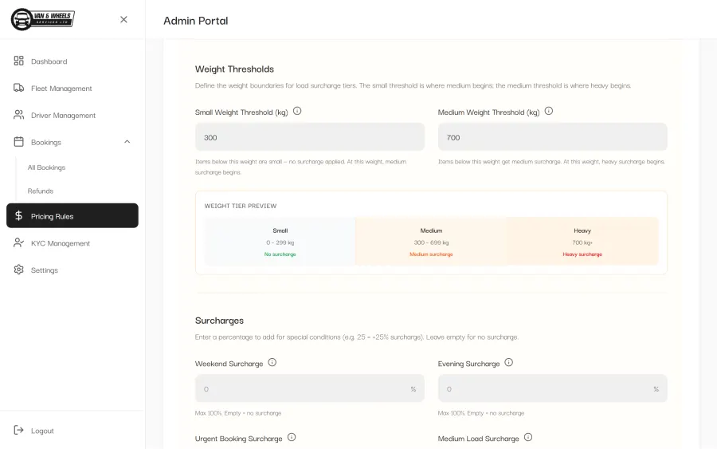Click the Logout arrow icon
The width and height of the screenshot is (717, 449).
pyautogui.click(x=19, y=430)
